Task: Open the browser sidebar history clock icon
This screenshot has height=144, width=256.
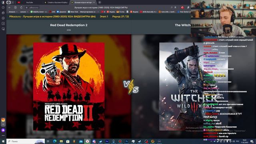Action: (3, 8)
